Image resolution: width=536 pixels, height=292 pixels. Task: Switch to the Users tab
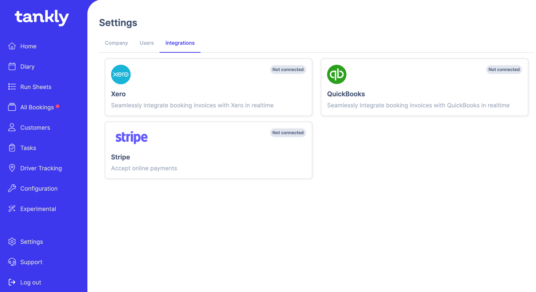pyautogui.click(x=147, y=43)
